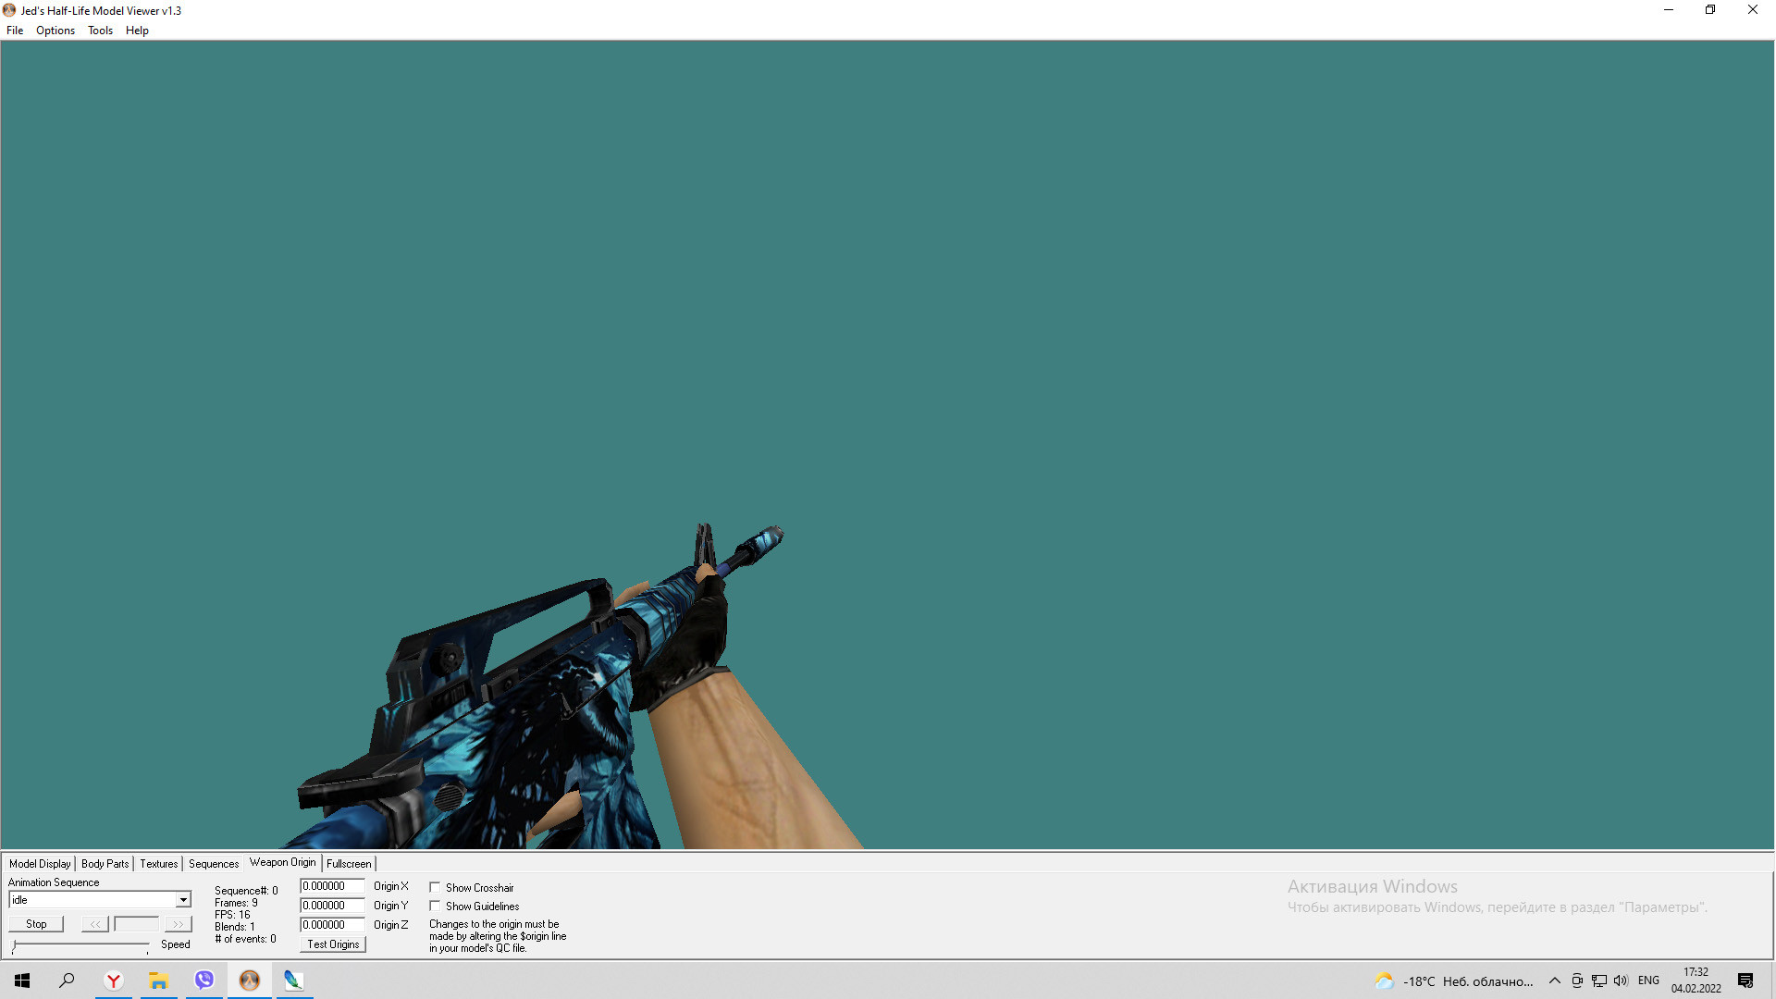Screen dimensions: 1776x999
Task: Stop the animation playback
Action: click(36, 924)
